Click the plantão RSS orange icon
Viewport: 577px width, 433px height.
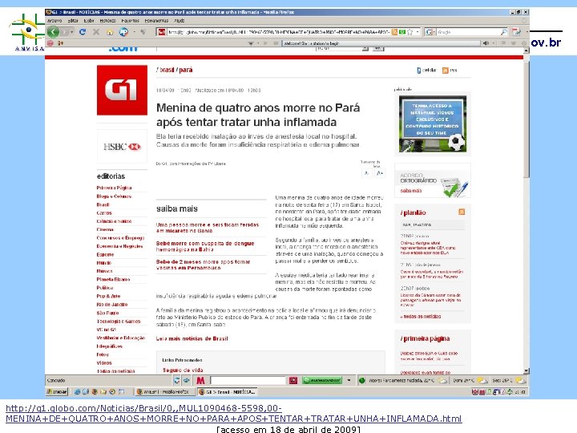[462, 212]
